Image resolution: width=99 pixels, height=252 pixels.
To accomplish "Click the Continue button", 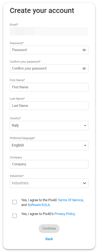I will pyautogui.click(x=49, y=228).
